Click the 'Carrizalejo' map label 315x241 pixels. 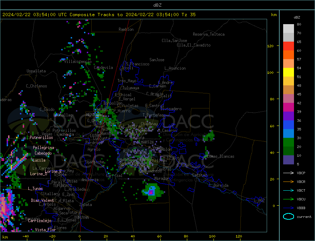click(40, 221)
